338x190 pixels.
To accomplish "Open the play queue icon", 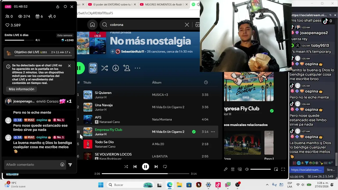I will click(x=233, y=169).
